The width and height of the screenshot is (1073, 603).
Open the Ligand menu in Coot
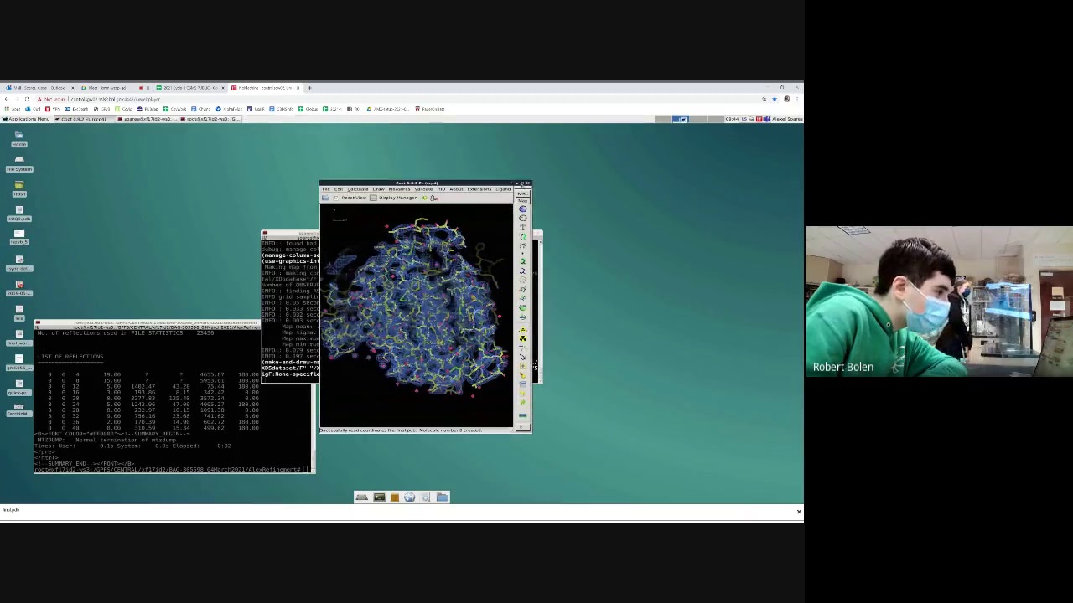503,189
